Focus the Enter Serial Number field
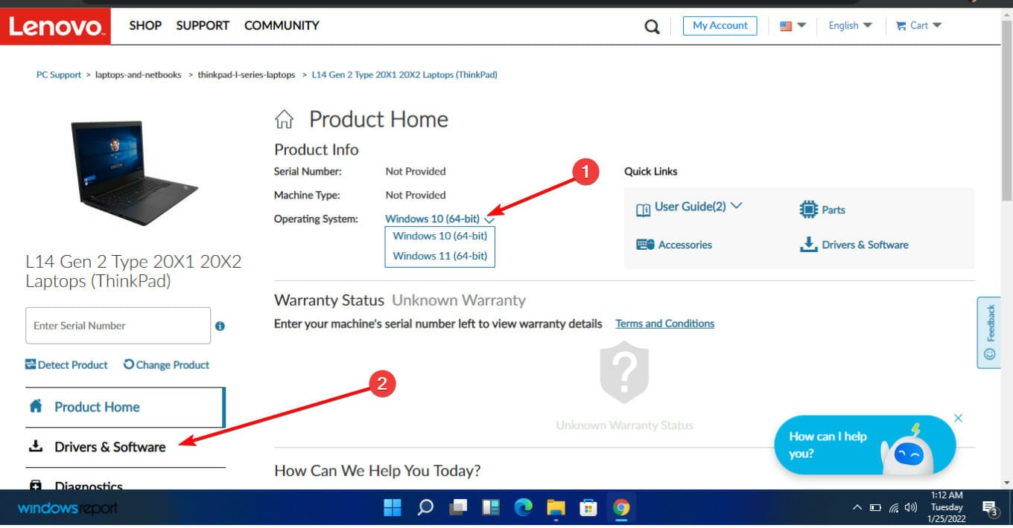1013x528 pixels. point(118,326)
